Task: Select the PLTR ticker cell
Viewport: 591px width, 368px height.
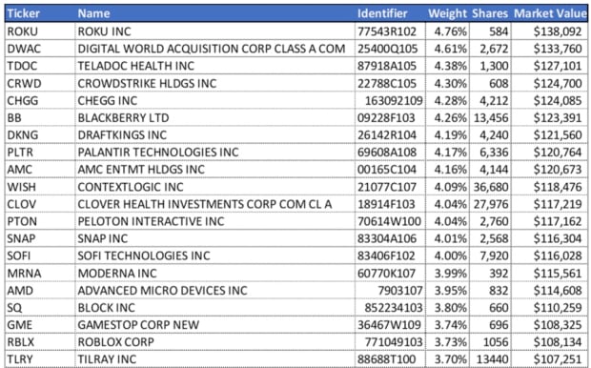Action: coord(40,153)
